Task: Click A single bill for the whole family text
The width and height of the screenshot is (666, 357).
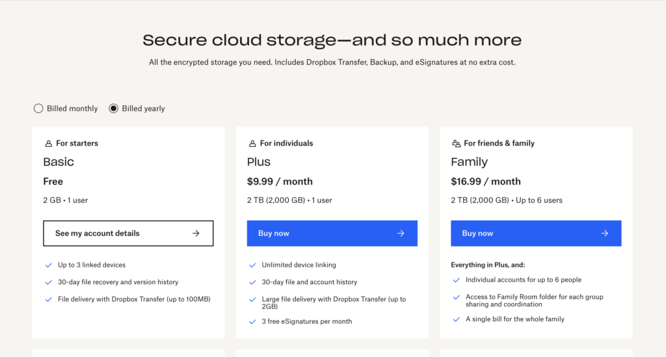Action: pyautogui.click(x=515, y=319)
